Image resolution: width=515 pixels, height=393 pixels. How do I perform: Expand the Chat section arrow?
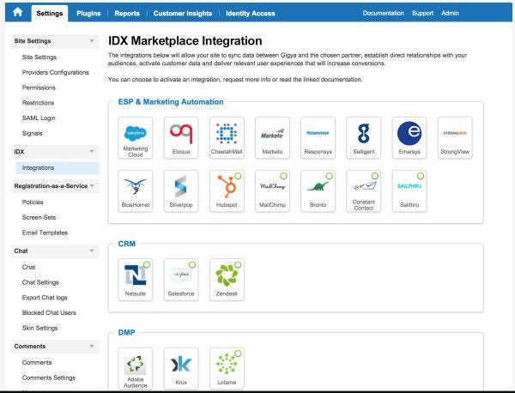click(92, 251)
